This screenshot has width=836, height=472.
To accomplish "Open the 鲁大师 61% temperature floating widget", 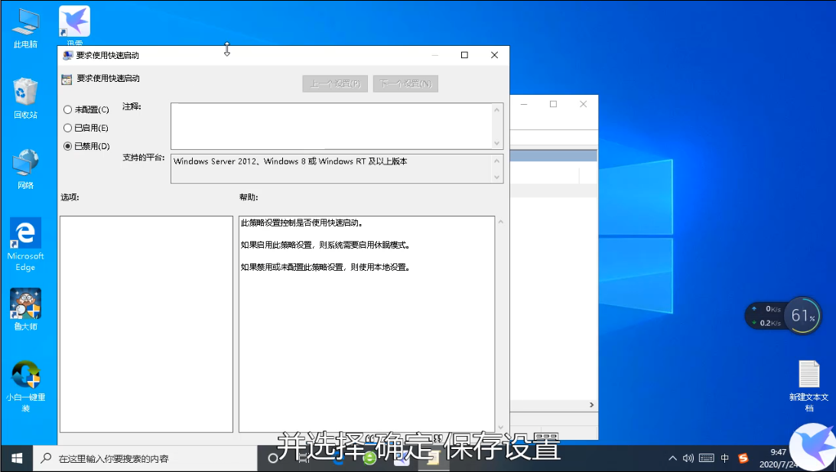I will coord(802,315).
